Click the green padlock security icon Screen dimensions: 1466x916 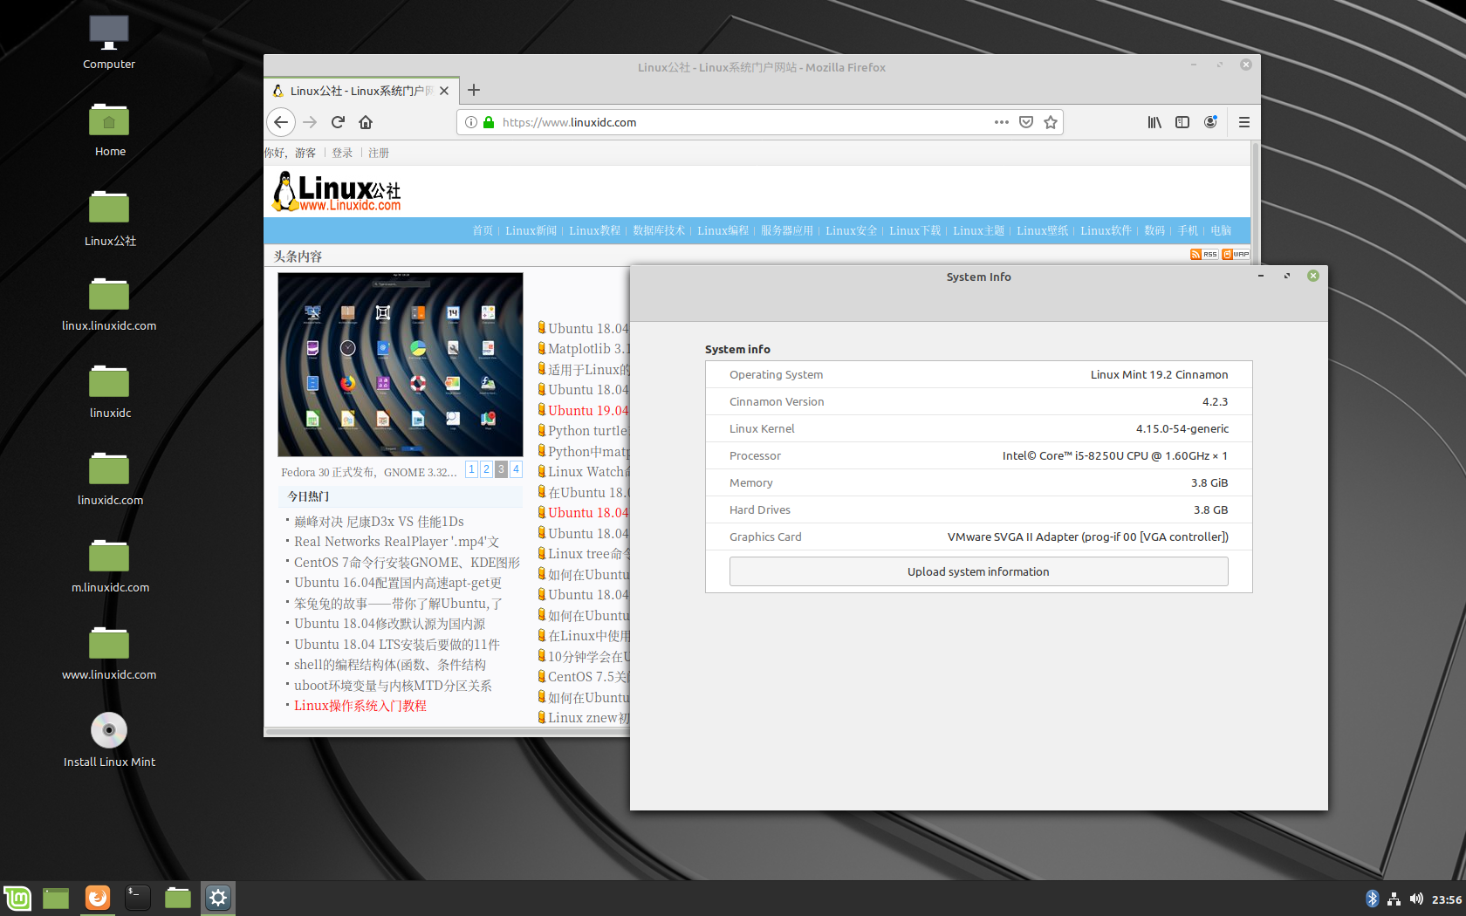pos(489,122)
